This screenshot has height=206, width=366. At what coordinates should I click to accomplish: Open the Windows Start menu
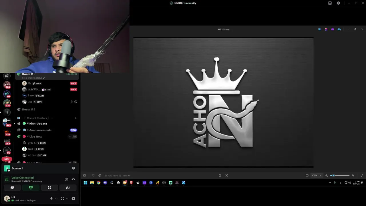point(85,183)
